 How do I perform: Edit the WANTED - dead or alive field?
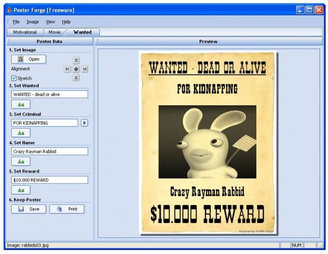coord(50,94)
